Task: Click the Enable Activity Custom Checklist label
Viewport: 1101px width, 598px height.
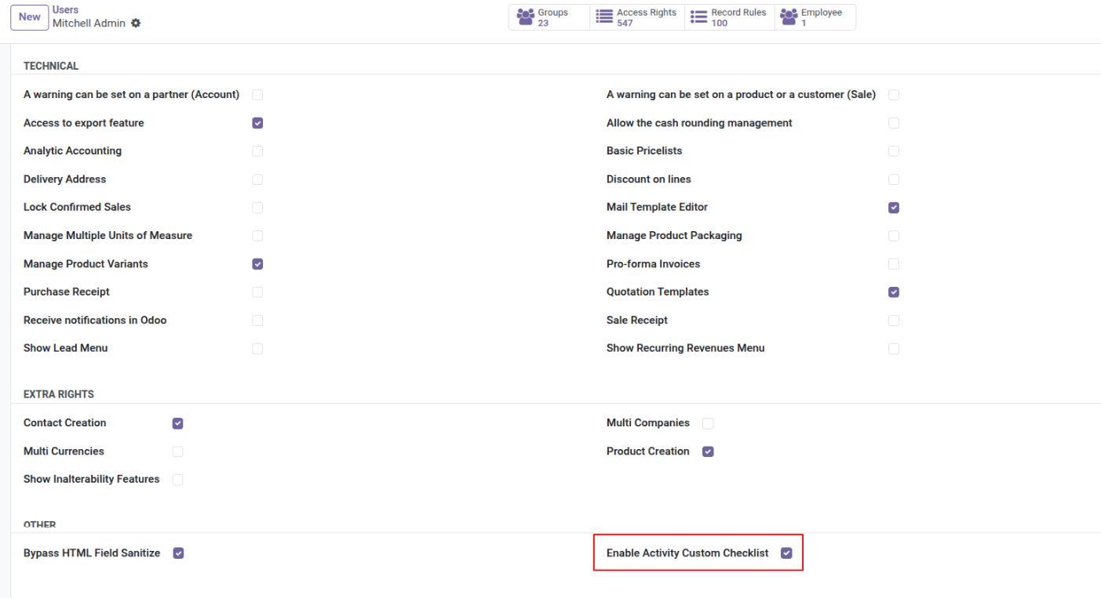Action: 687,553
